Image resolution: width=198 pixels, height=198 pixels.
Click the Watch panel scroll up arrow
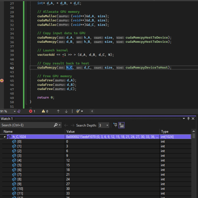[193, 131]
